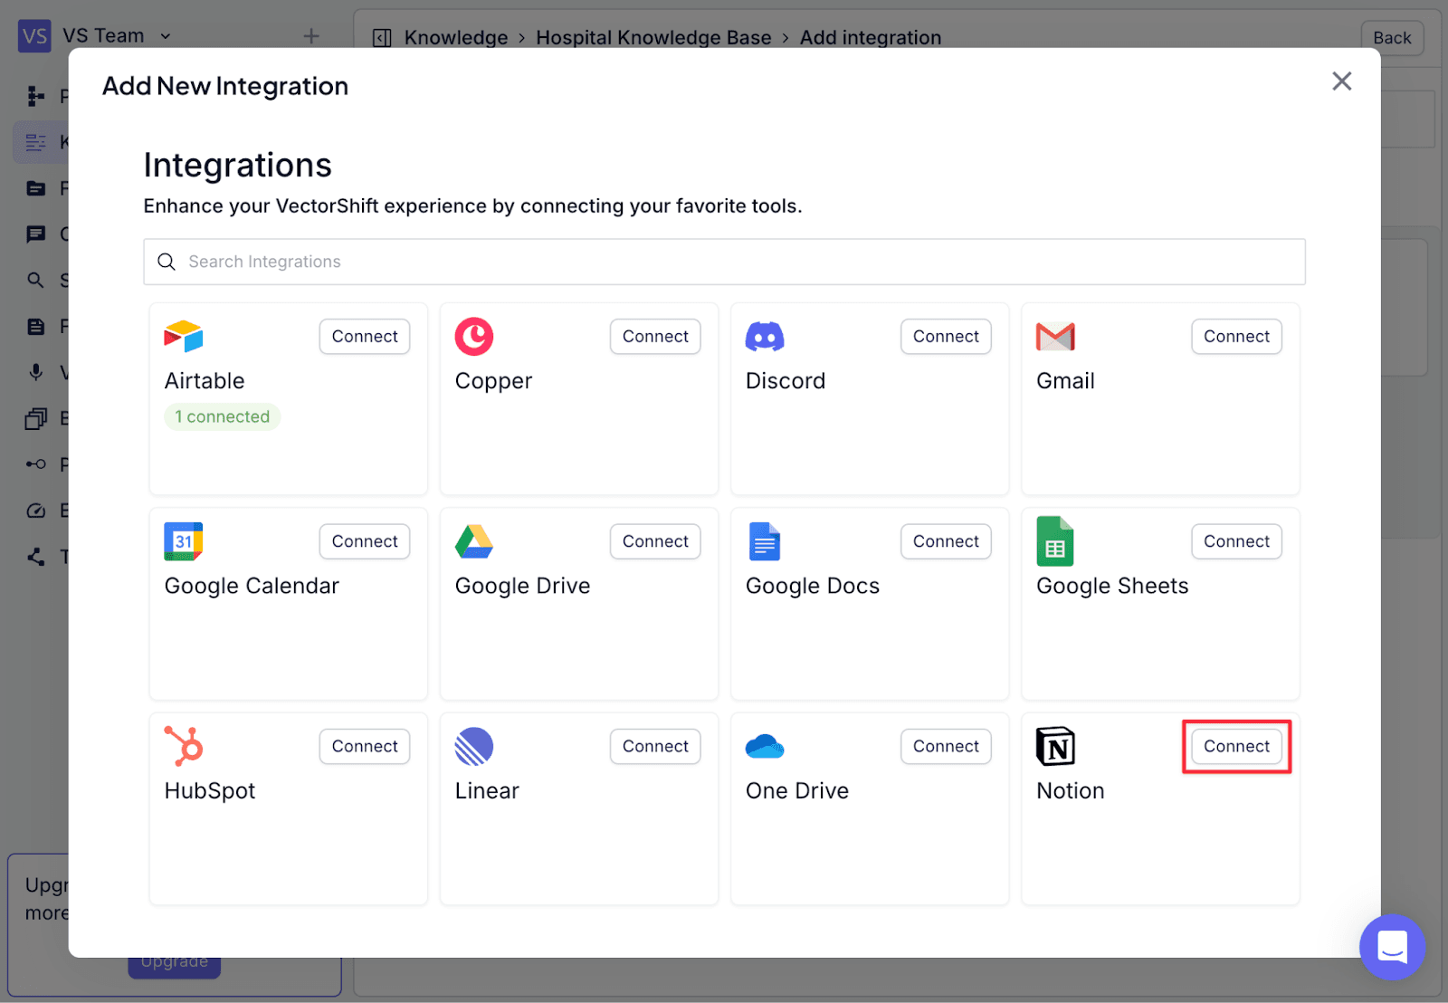Viewport: 1448px width, 1003px height.
Task: Open the share-nodes icon in the sidebar
Action: (36, 557)
